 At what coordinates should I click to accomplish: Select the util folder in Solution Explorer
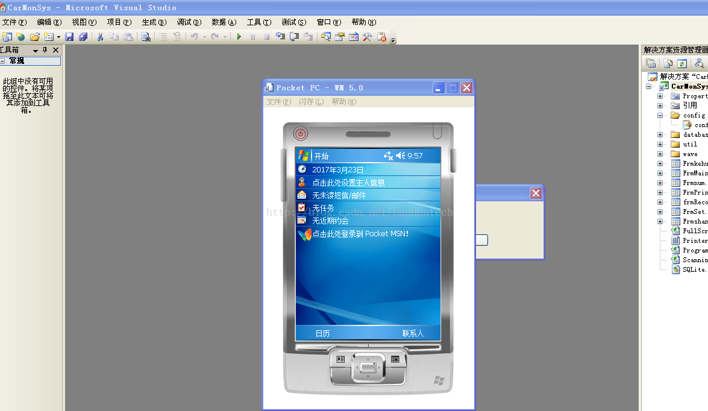pyautogui.click(x=689, y=145)
